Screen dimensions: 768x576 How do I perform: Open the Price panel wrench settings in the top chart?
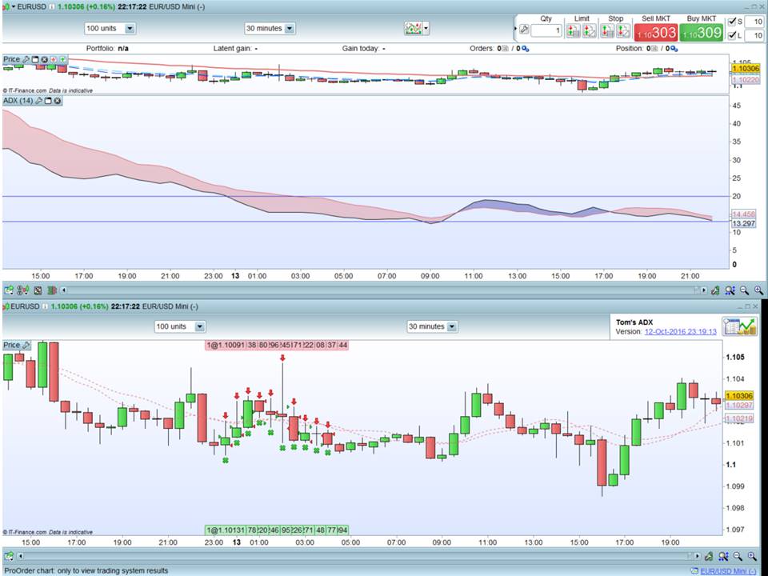point(26,59)
